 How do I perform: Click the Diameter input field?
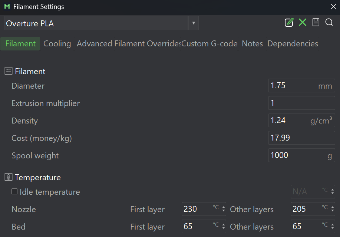point(301,85)
